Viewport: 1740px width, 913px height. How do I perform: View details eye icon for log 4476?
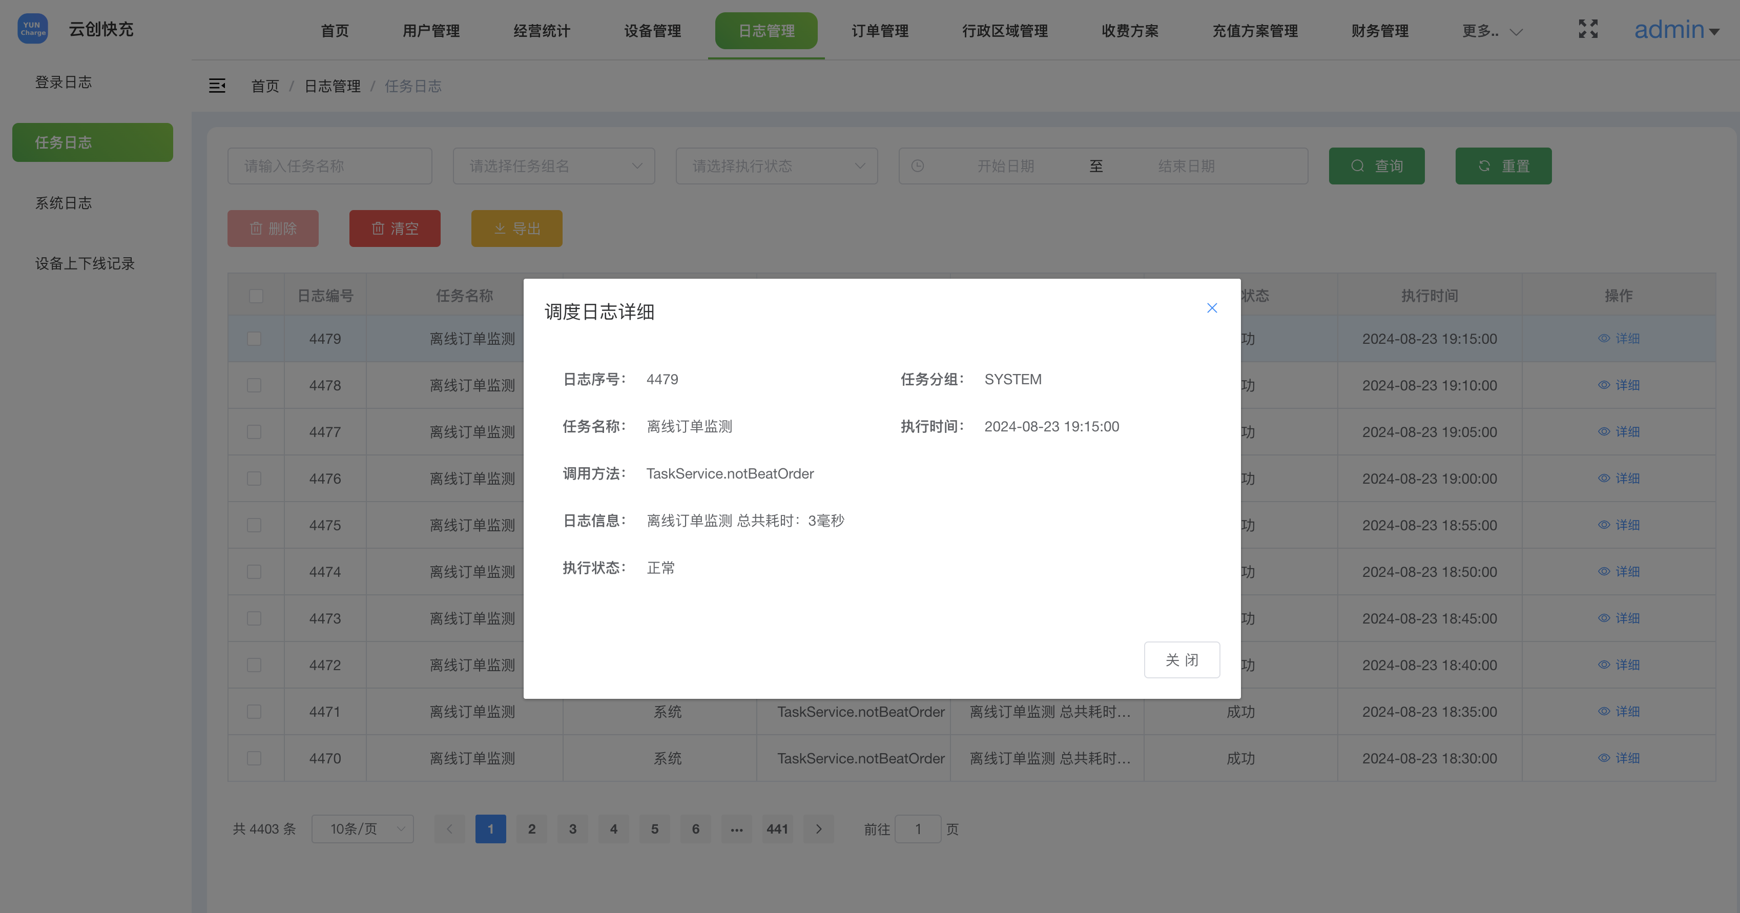[1604, 478]
